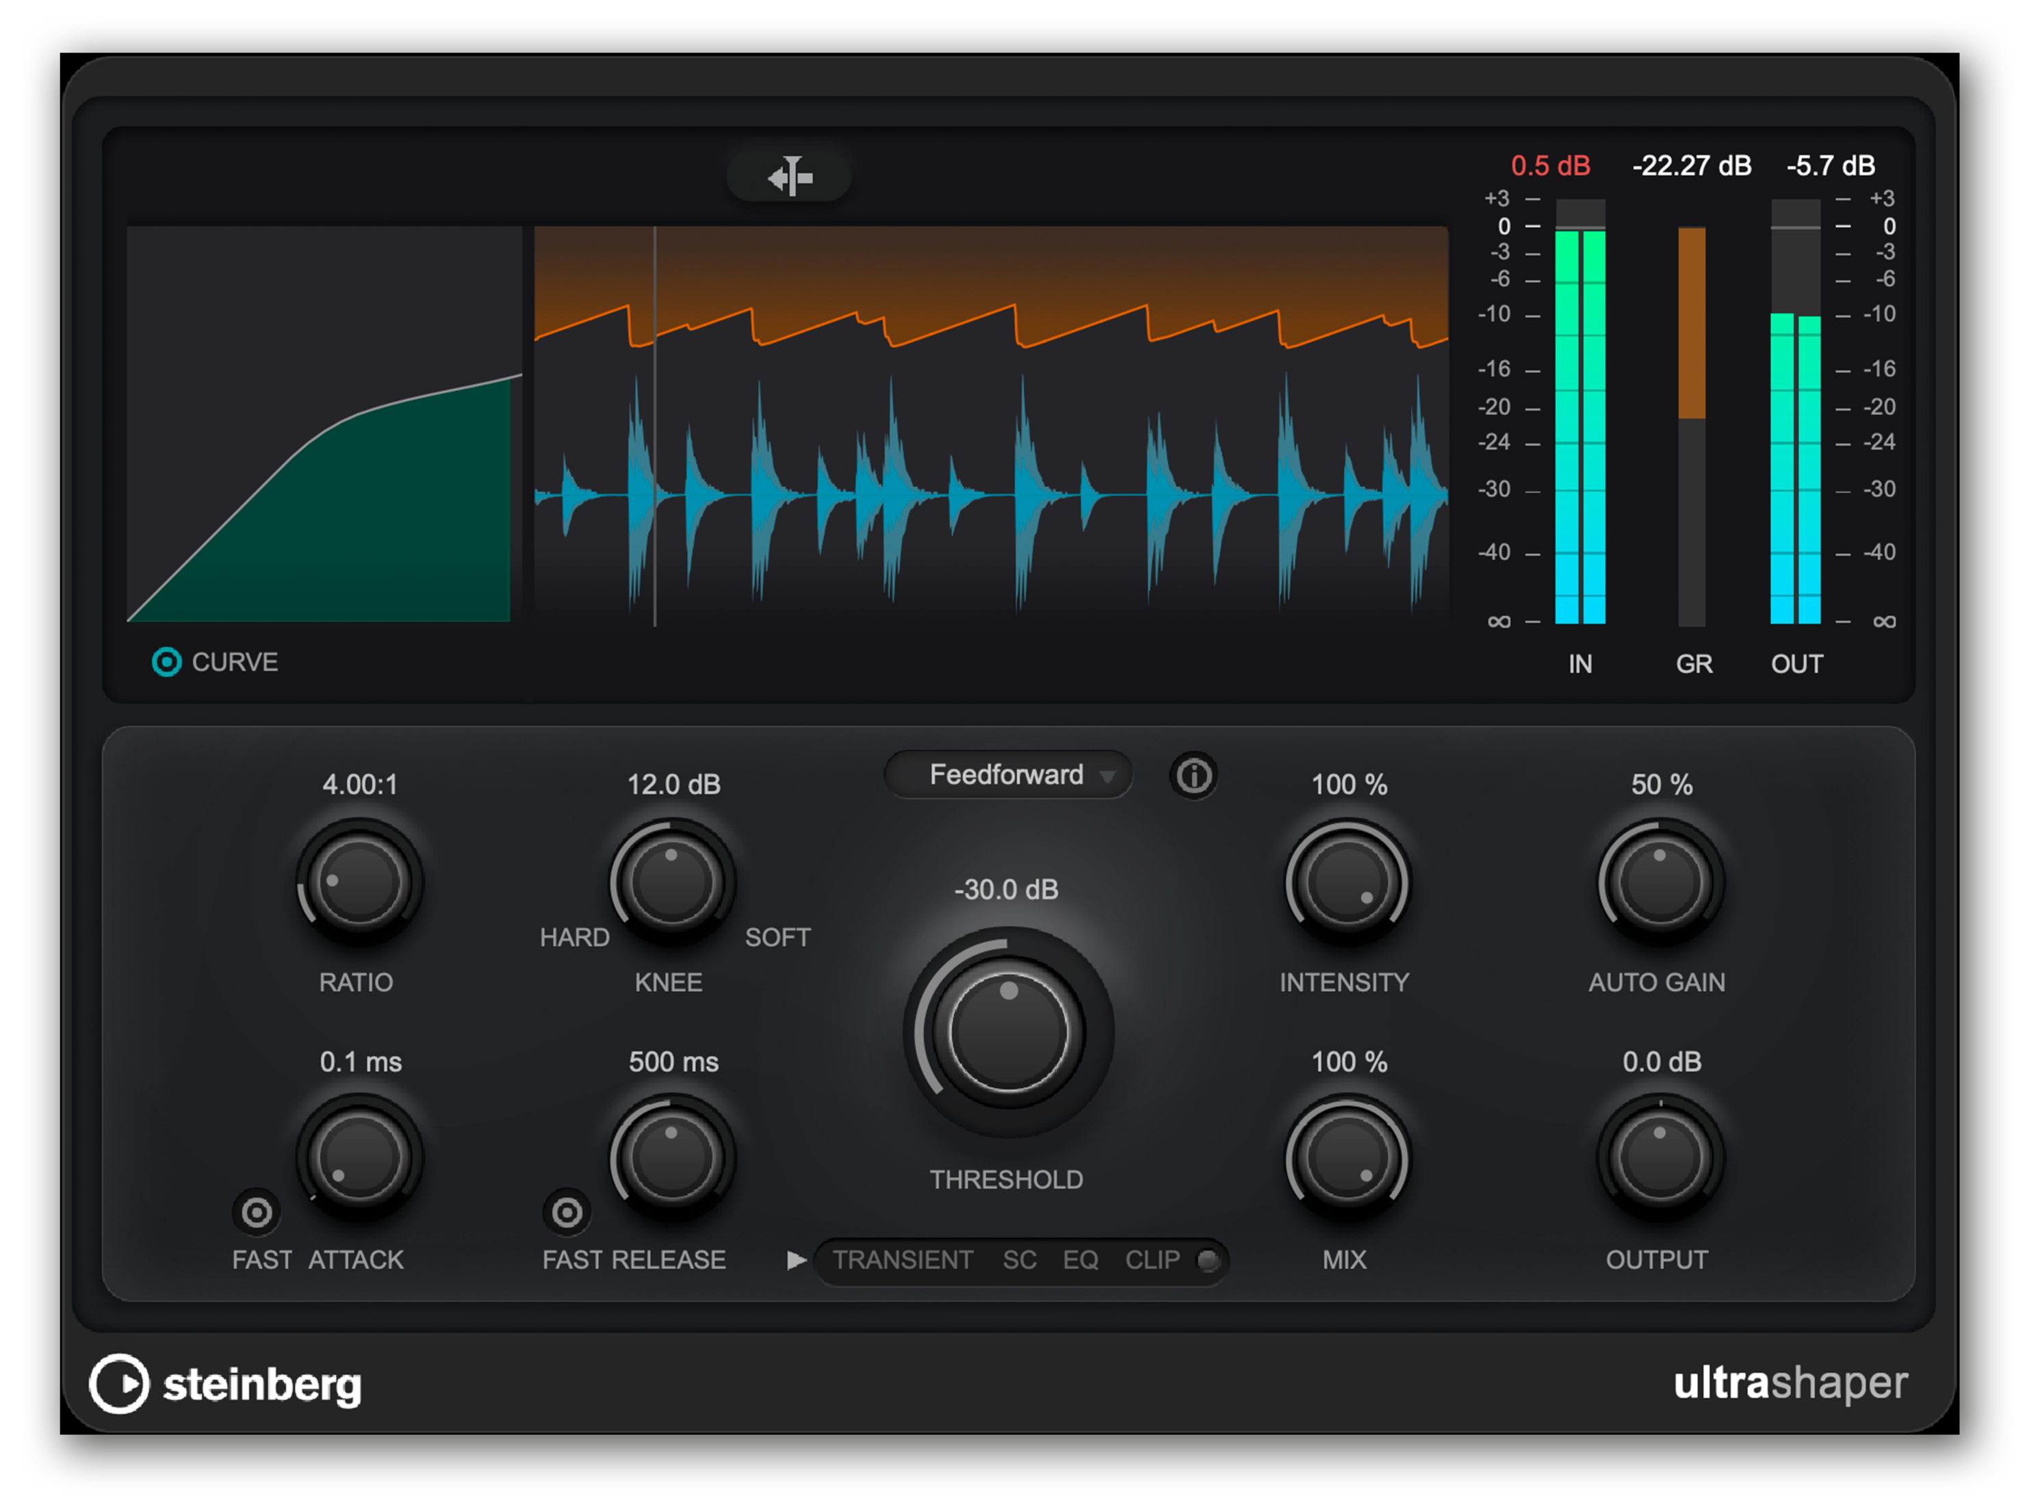Click the RATIO knob

click(x=359, y=882)
